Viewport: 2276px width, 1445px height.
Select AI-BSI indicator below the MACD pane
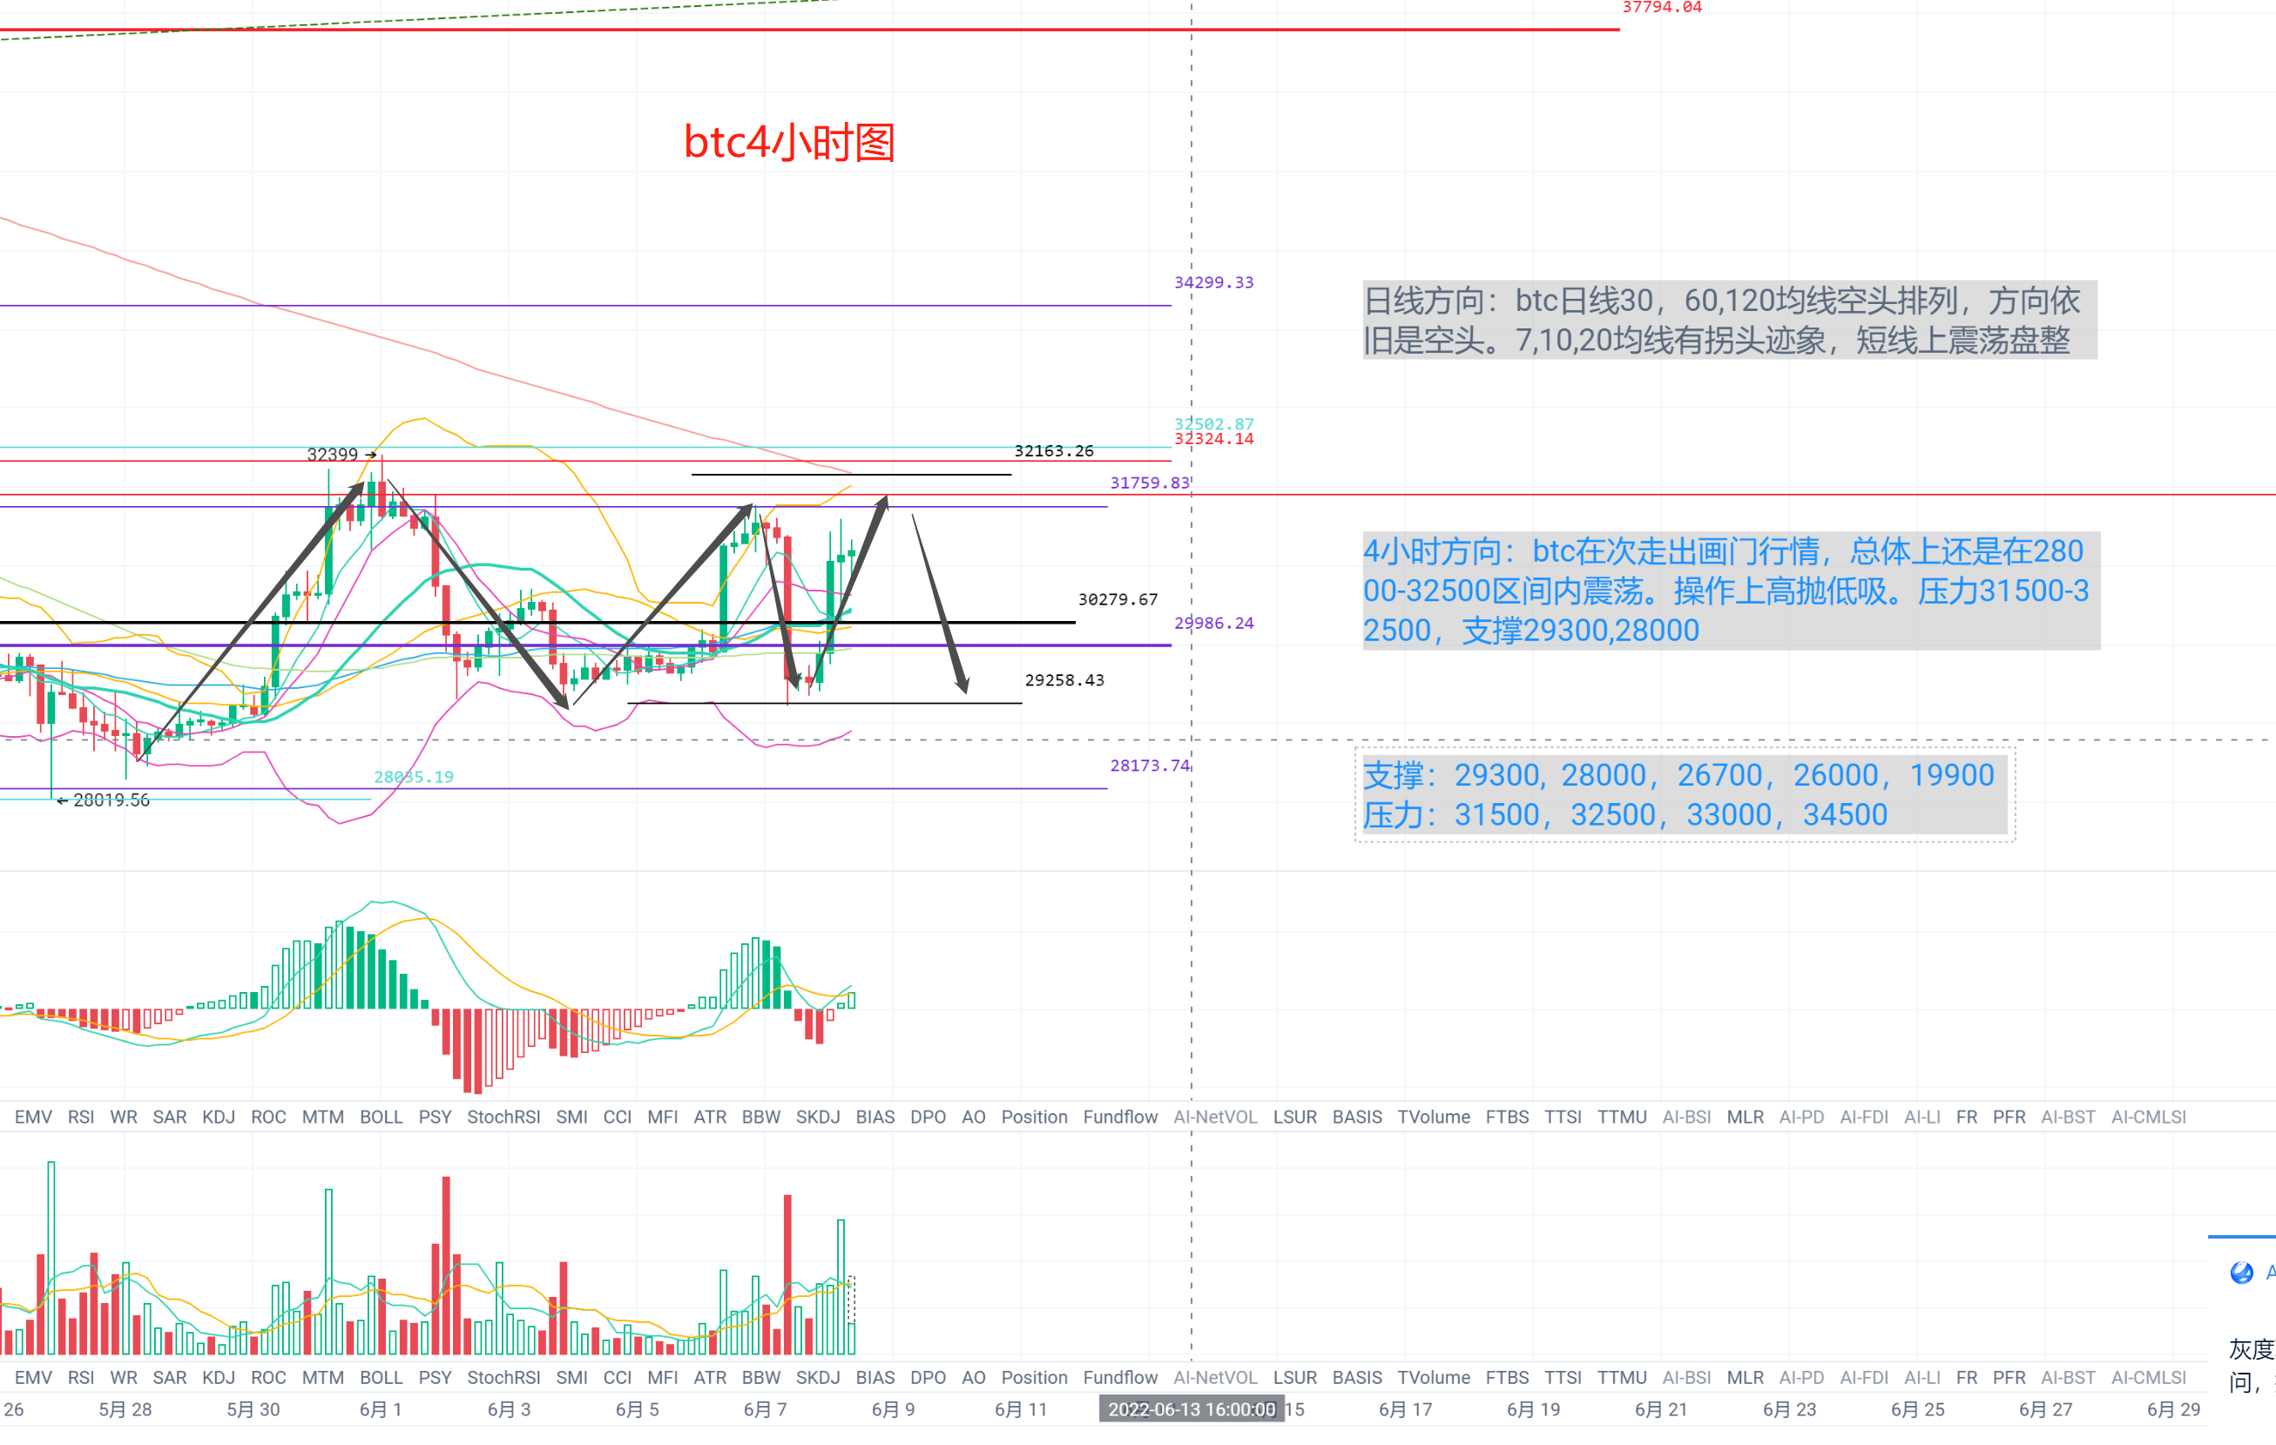coord(1687,1117)
